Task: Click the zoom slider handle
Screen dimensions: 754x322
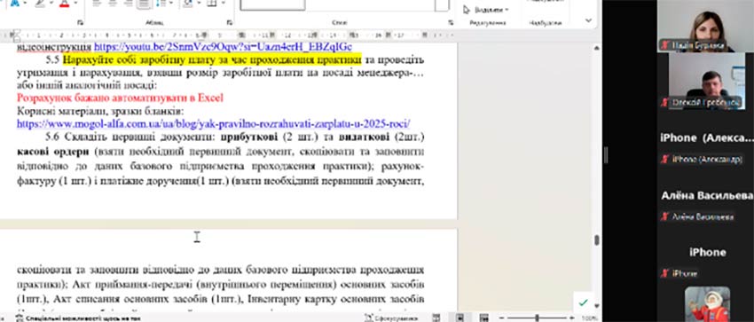Action: click(x=538, y=318)
